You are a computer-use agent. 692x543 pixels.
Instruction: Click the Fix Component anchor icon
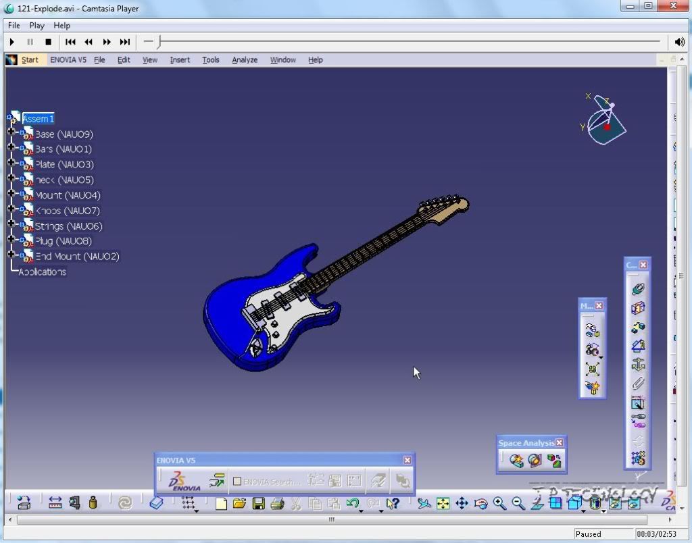[x=638, y=365]
